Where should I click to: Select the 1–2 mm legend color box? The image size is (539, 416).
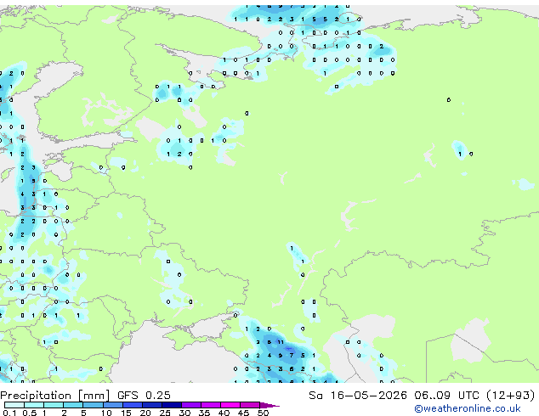54,405
